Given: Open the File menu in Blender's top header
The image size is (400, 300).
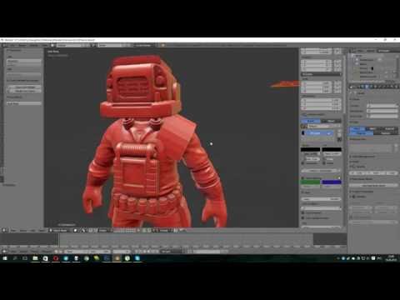Looking at the screenshot, I should click(x=12, y=45).
